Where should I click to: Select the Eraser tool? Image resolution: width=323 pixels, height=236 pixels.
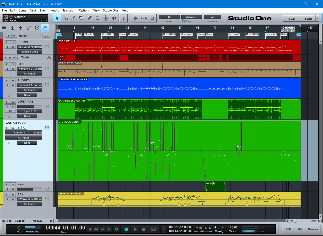pyautogui.click(x=81, y=18)
